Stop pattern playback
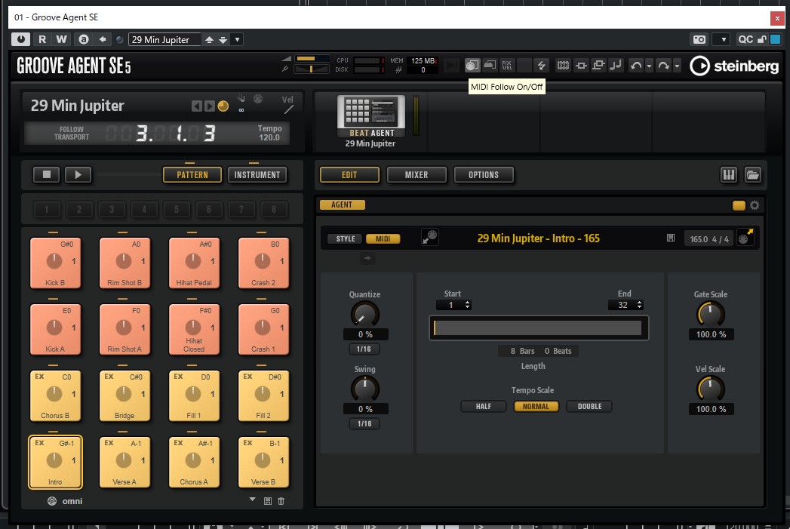This screenshot has height=529, width=790. tap(46, 175)
